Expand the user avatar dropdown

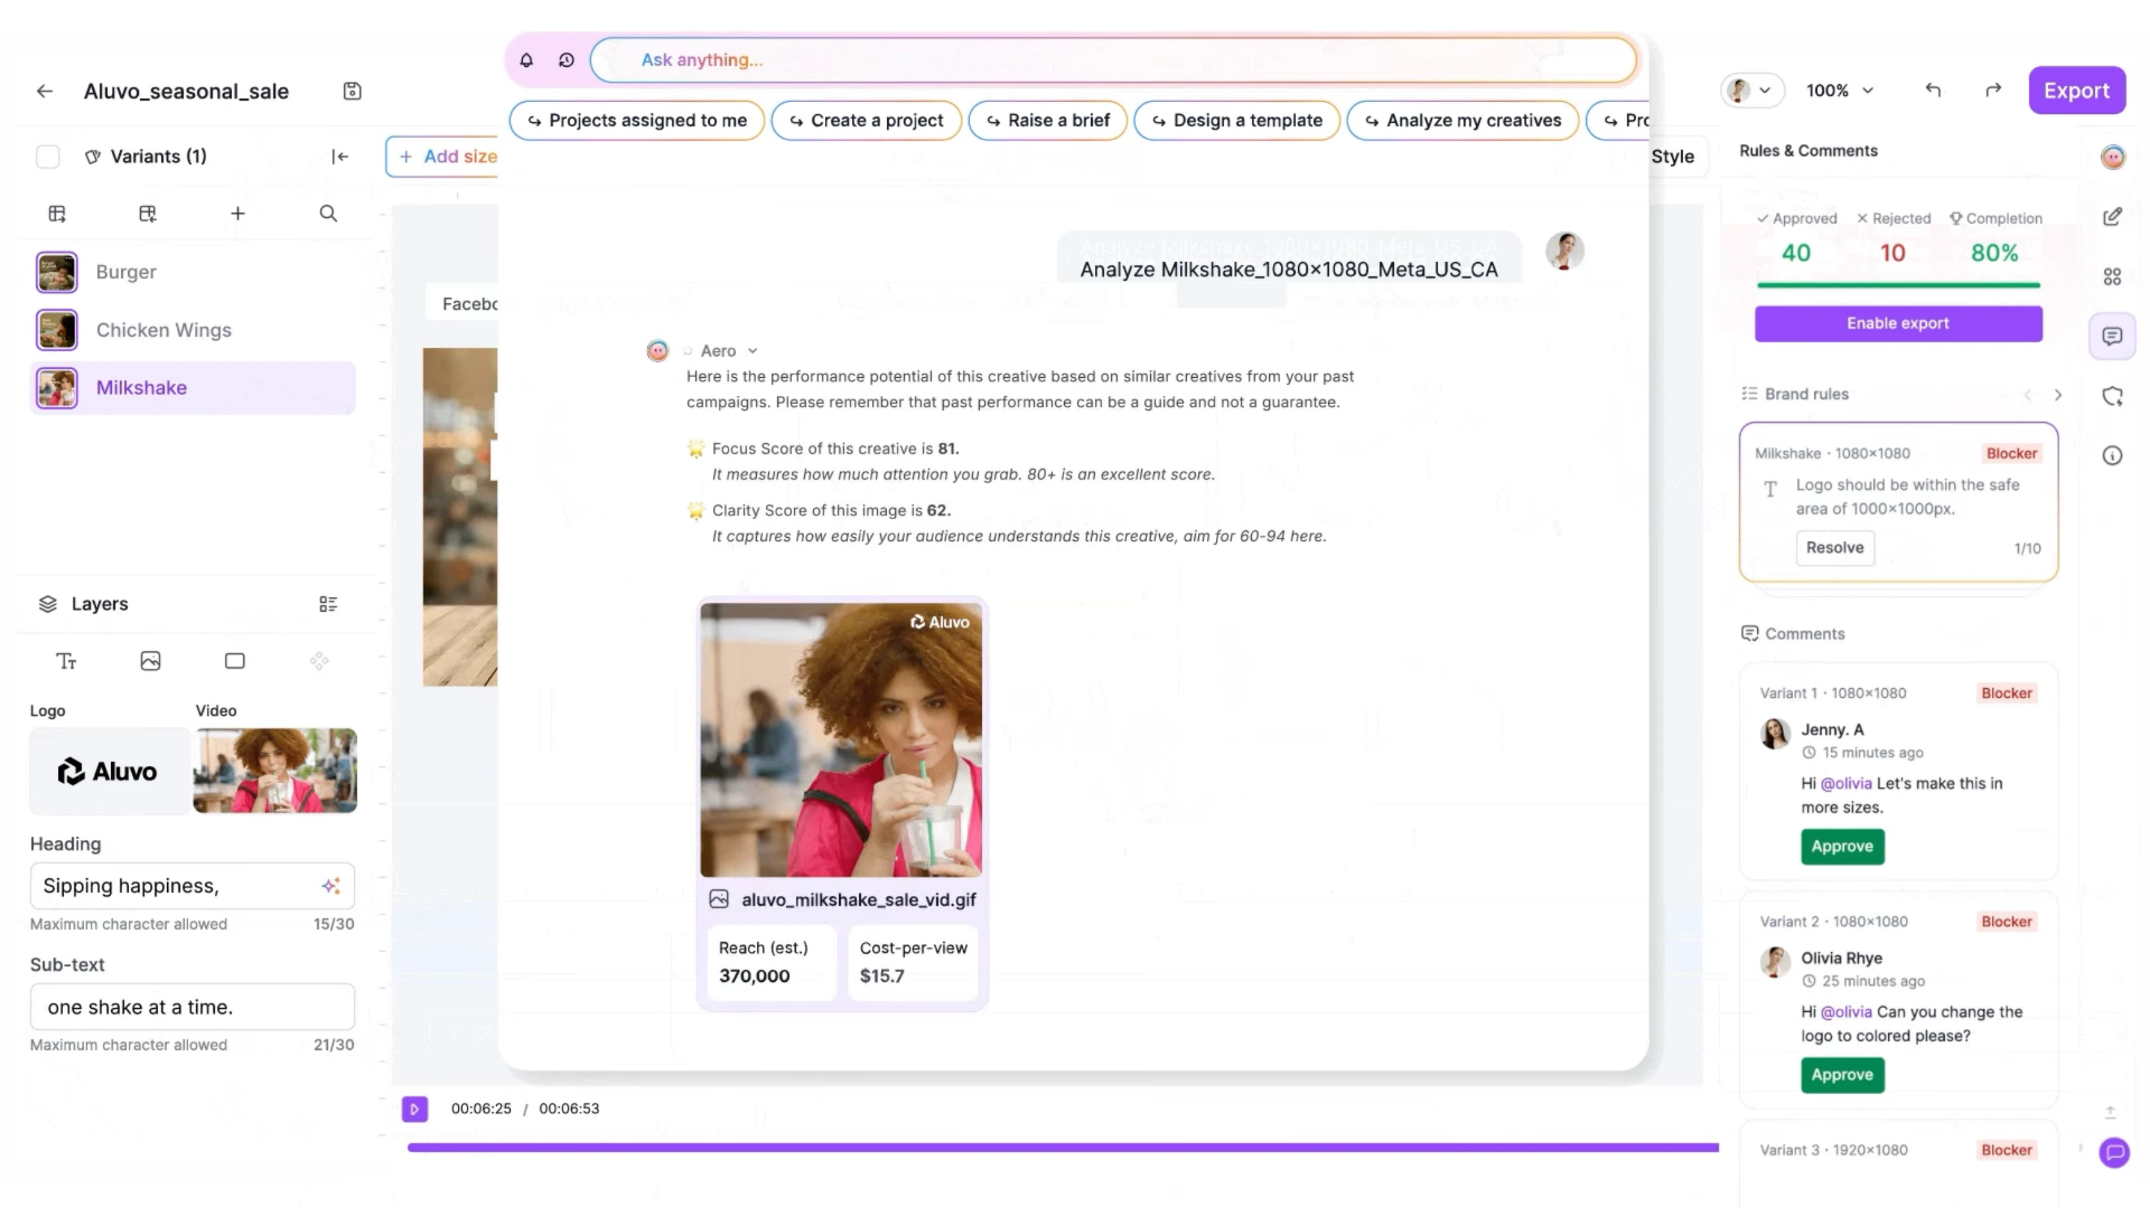[x=1752, y=90]
